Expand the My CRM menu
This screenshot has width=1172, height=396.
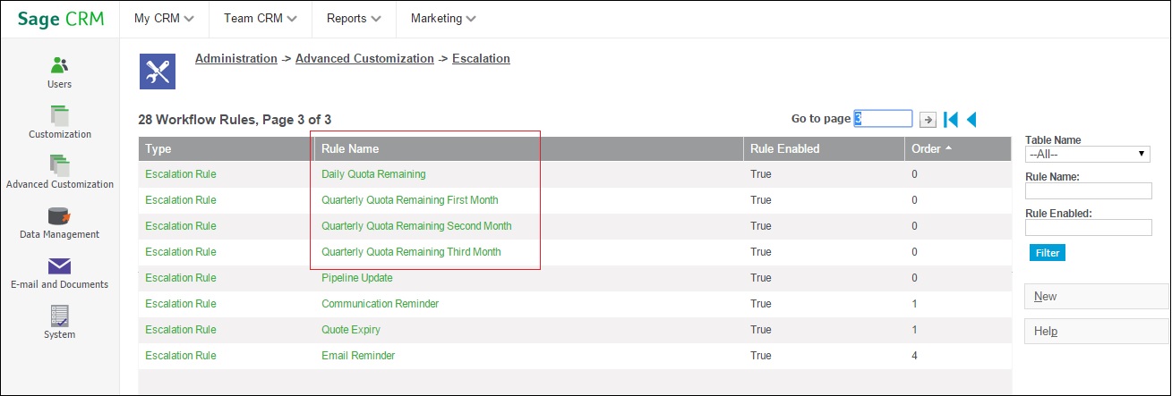164,18
